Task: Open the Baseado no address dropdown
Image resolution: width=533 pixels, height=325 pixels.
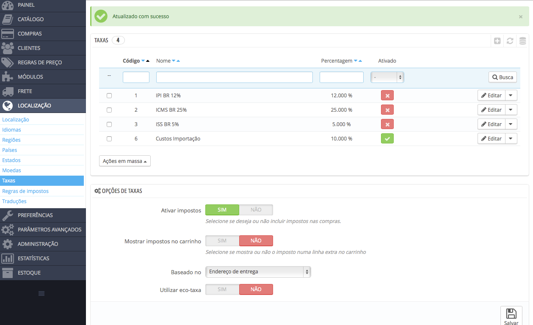Action: (x=258, y=272)
